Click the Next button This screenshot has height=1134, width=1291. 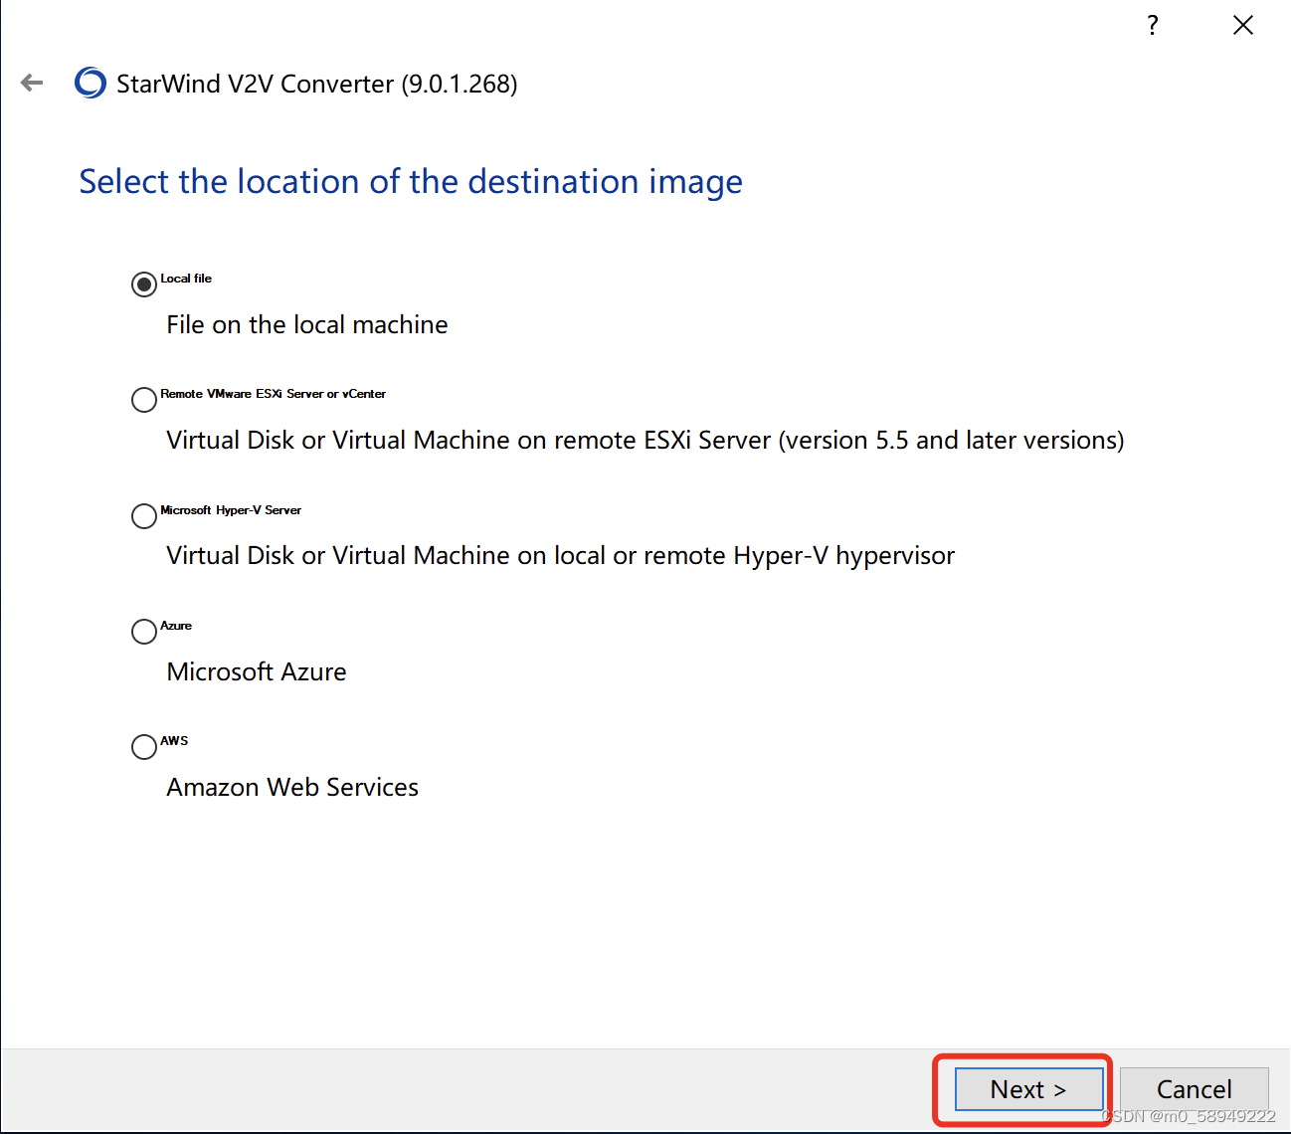click(1028, 1089)
